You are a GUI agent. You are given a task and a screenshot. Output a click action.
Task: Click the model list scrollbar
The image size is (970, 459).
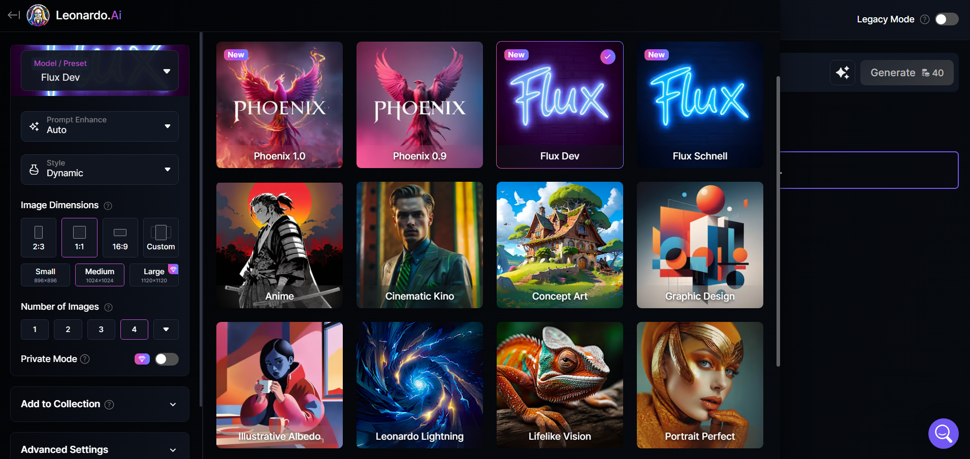(778, 221)
